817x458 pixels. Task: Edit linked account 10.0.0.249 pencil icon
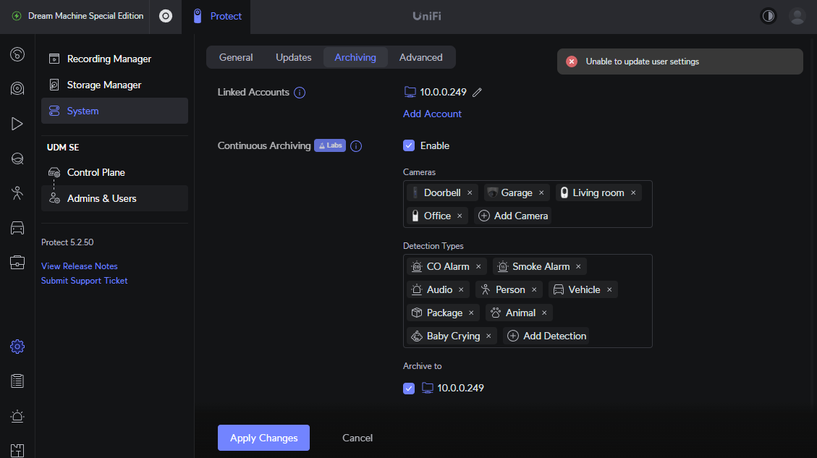tap(477, 92)
